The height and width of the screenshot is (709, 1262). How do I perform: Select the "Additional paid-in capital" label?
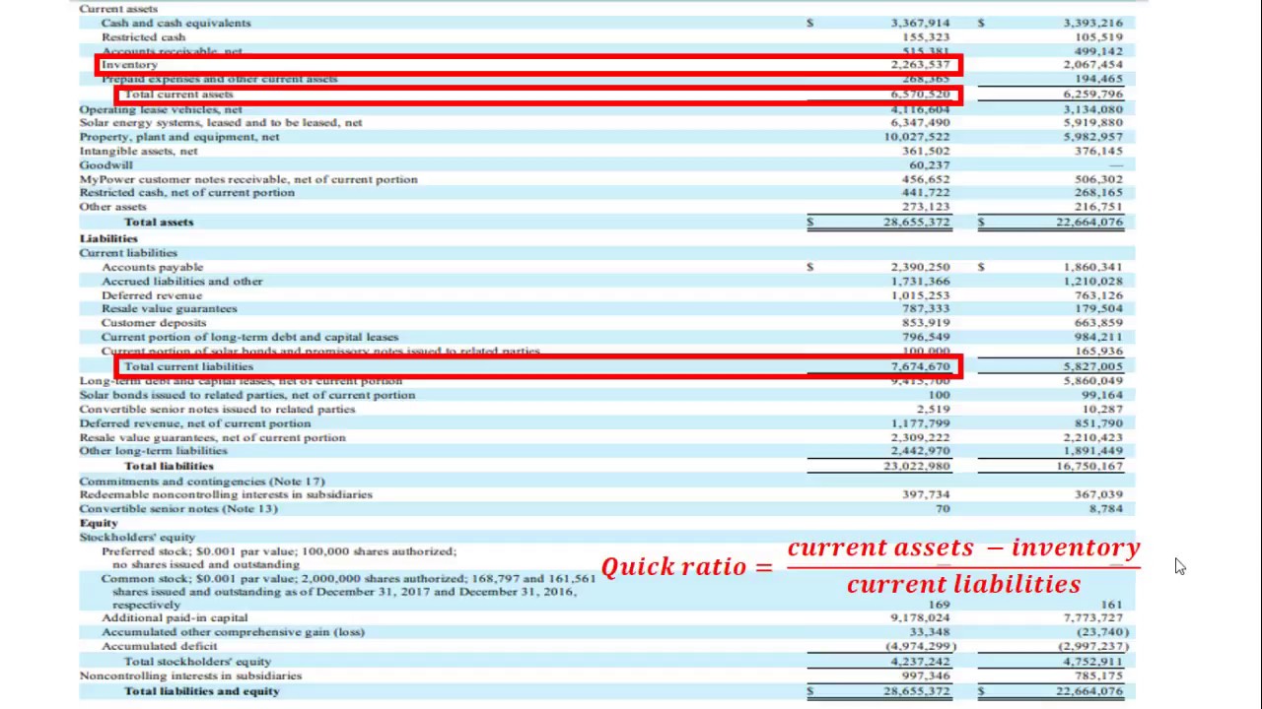click(x=175, y=618)
